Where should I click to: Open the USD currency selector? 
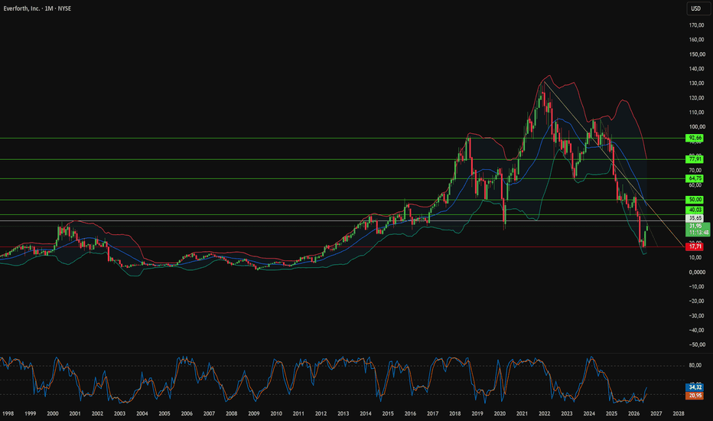[x=695, y=8]
